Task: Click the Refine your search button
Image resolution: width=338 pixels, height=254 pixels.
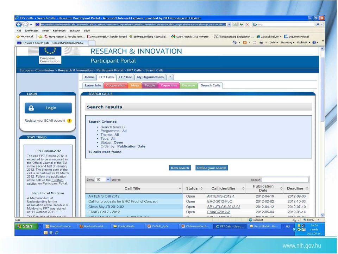Action: click(212, 168)
